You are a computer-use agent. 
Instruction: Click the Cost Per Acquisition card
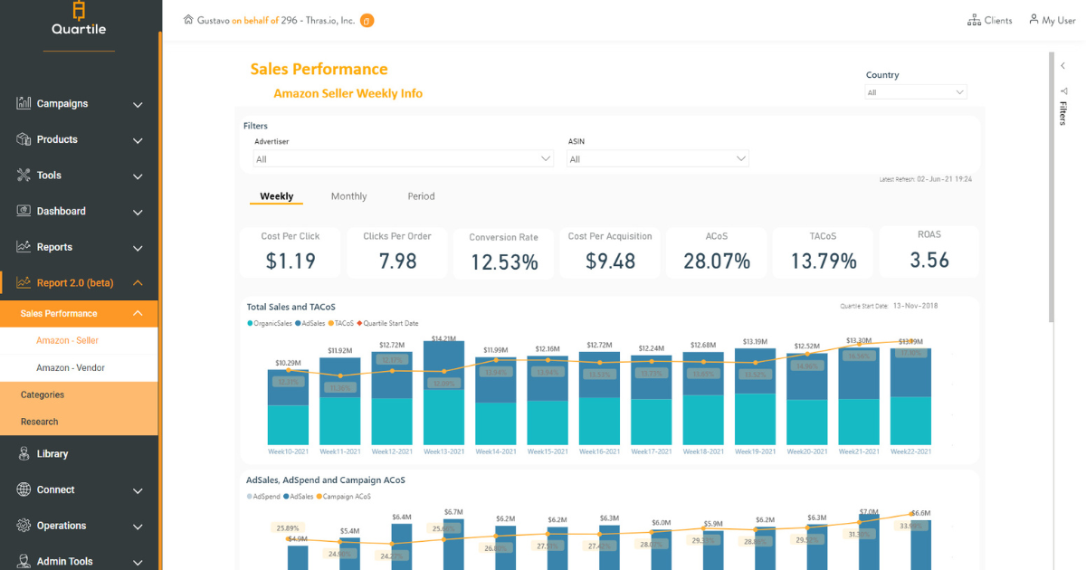[x=610, y=252]
